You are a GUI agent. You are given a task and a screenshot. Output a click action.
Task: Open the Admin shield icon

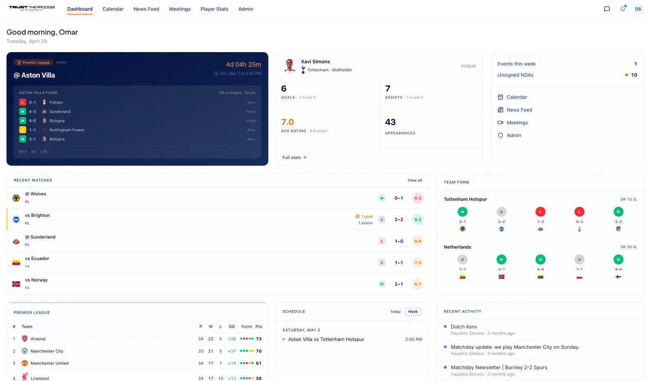point(500,135)
